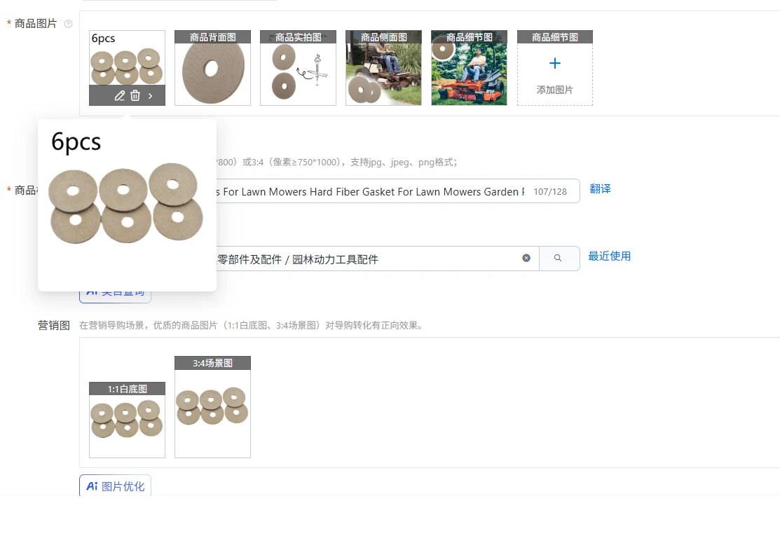Select the 商品细节图 orange mower thumbnail

coord(469,68)
